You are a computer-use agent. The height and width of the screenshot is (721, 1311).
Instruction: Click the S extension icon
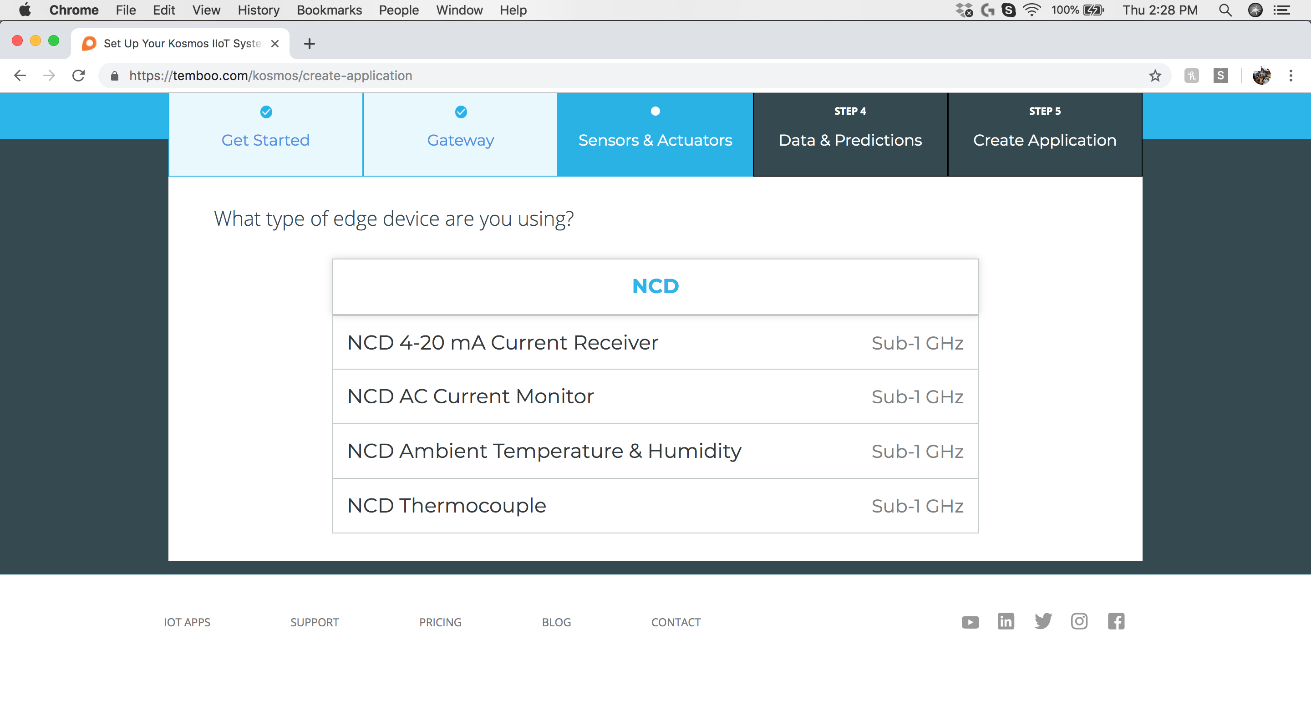click(1220, 76)
